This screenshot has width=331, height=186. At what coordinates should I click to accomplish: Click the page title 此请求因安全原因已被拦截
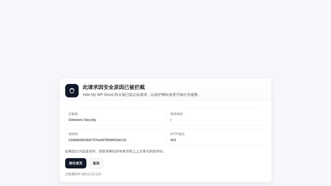click(x=114, y=87)
